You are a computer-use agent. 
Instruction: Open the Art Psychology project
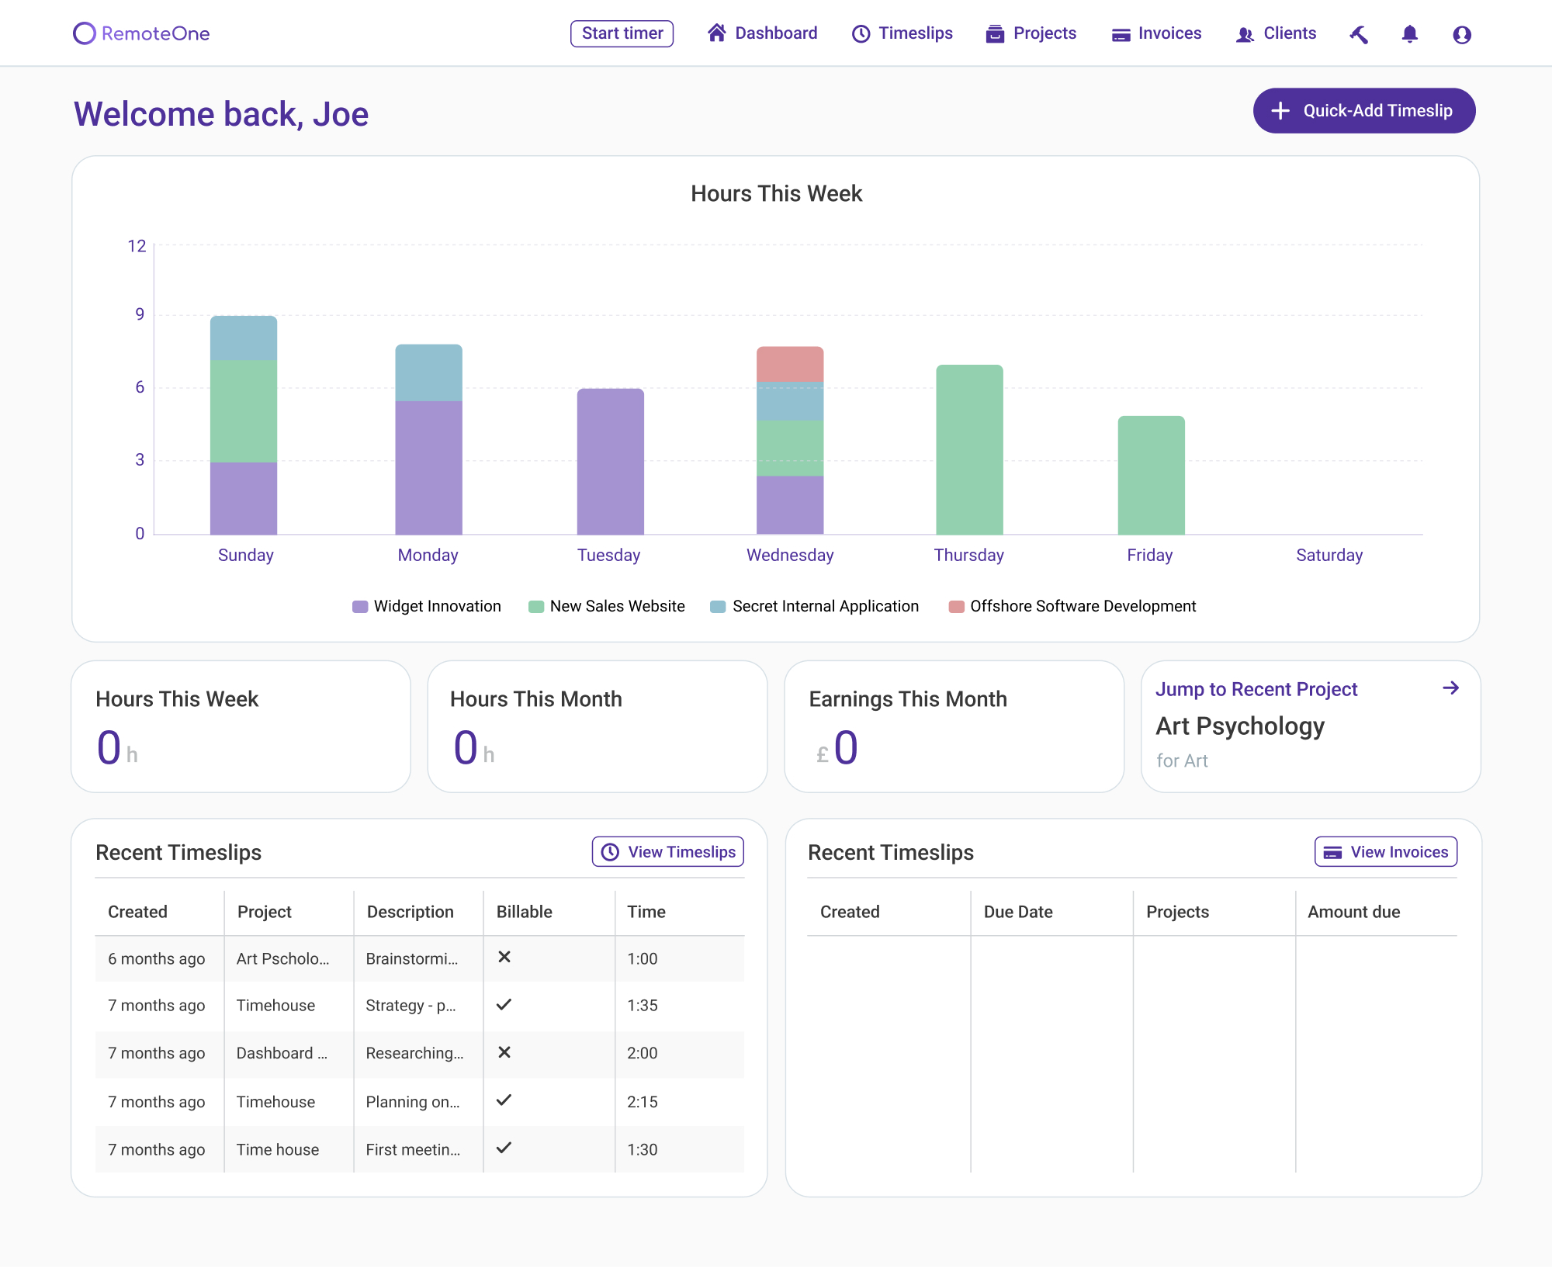(x=1240, y=726)
